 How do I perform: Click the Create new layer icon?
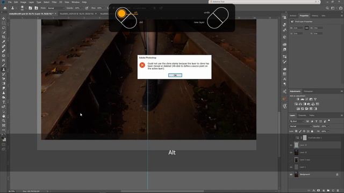click(333, 191)
